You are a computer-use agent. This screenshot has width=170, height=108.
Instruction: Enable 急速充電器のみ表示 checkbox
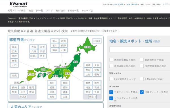[x=111, y=60]
